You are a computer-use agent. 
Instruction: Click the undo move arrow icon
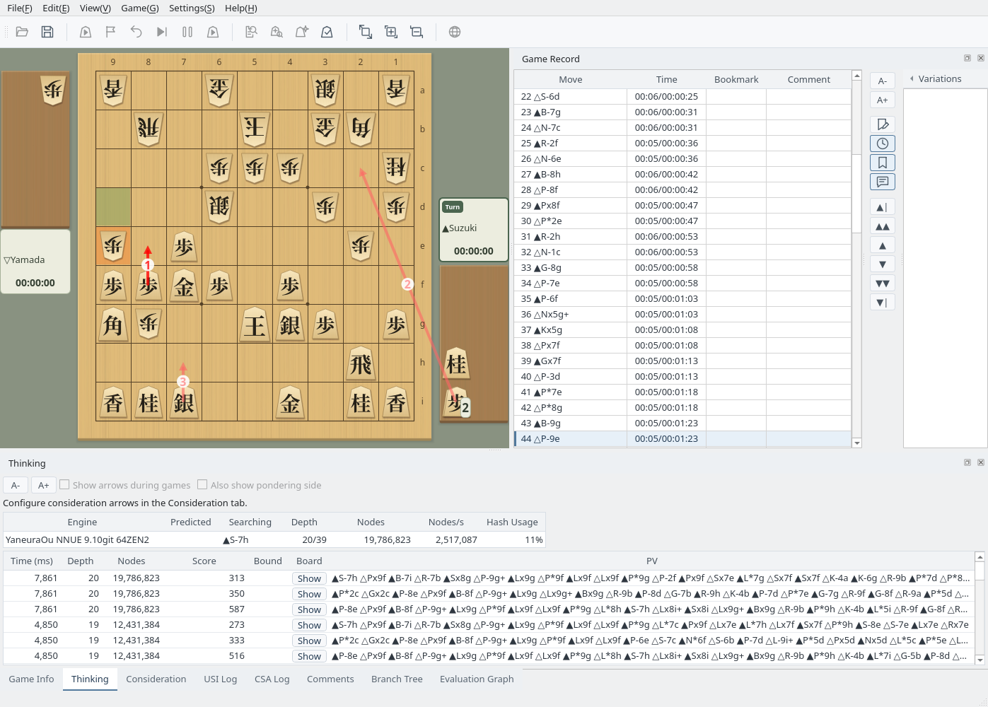coord(136,32)
